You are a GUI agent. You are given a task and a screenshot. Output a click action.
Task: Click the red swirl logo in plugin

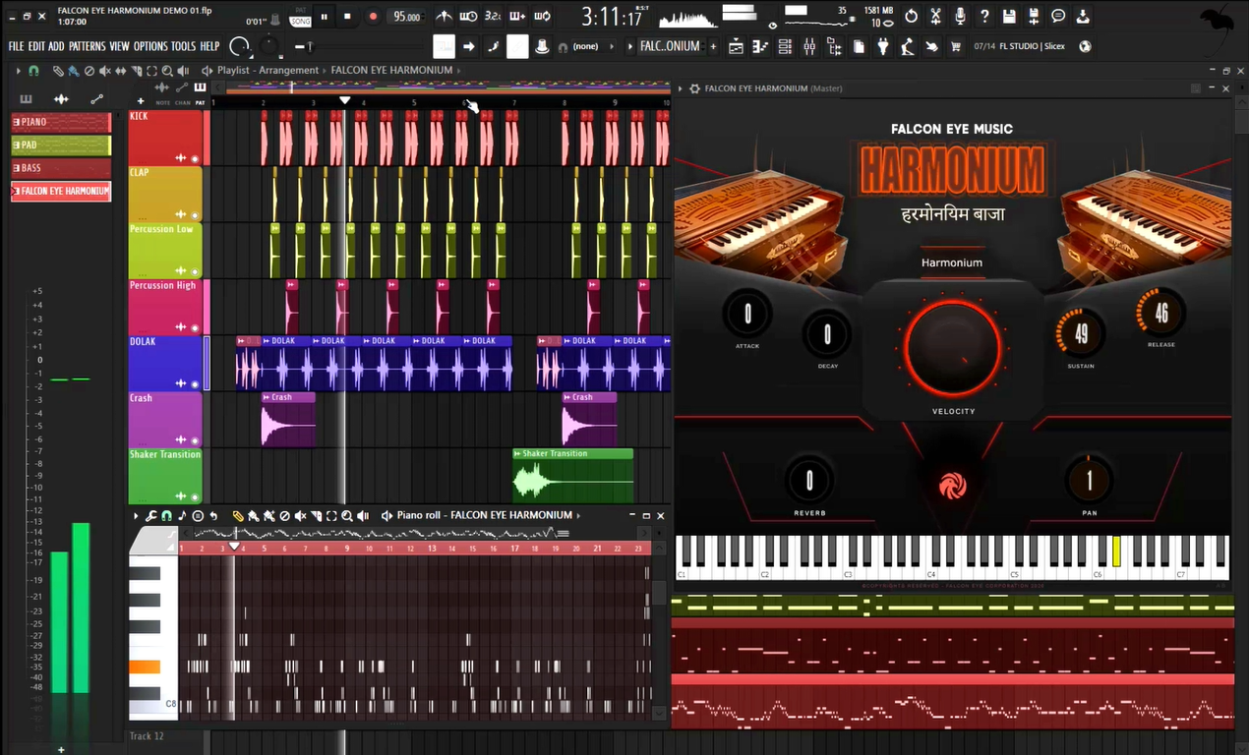click(952, 485)
